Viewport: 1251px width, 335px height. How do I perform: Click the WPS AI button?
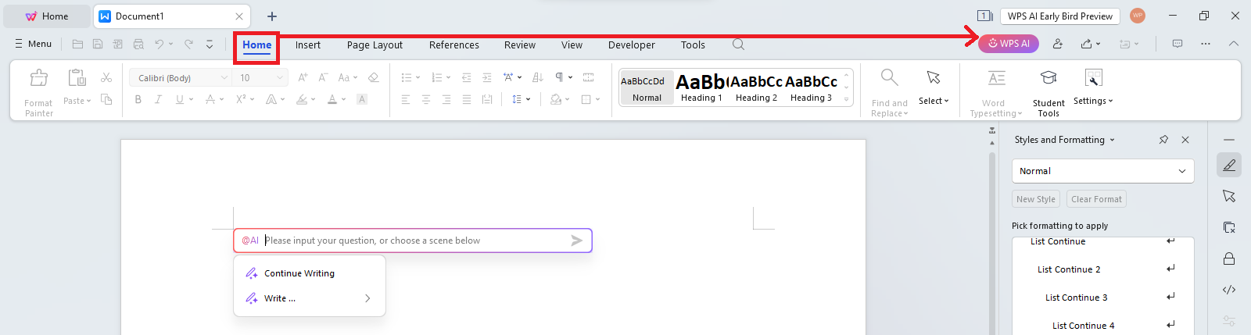[1009, 44]
